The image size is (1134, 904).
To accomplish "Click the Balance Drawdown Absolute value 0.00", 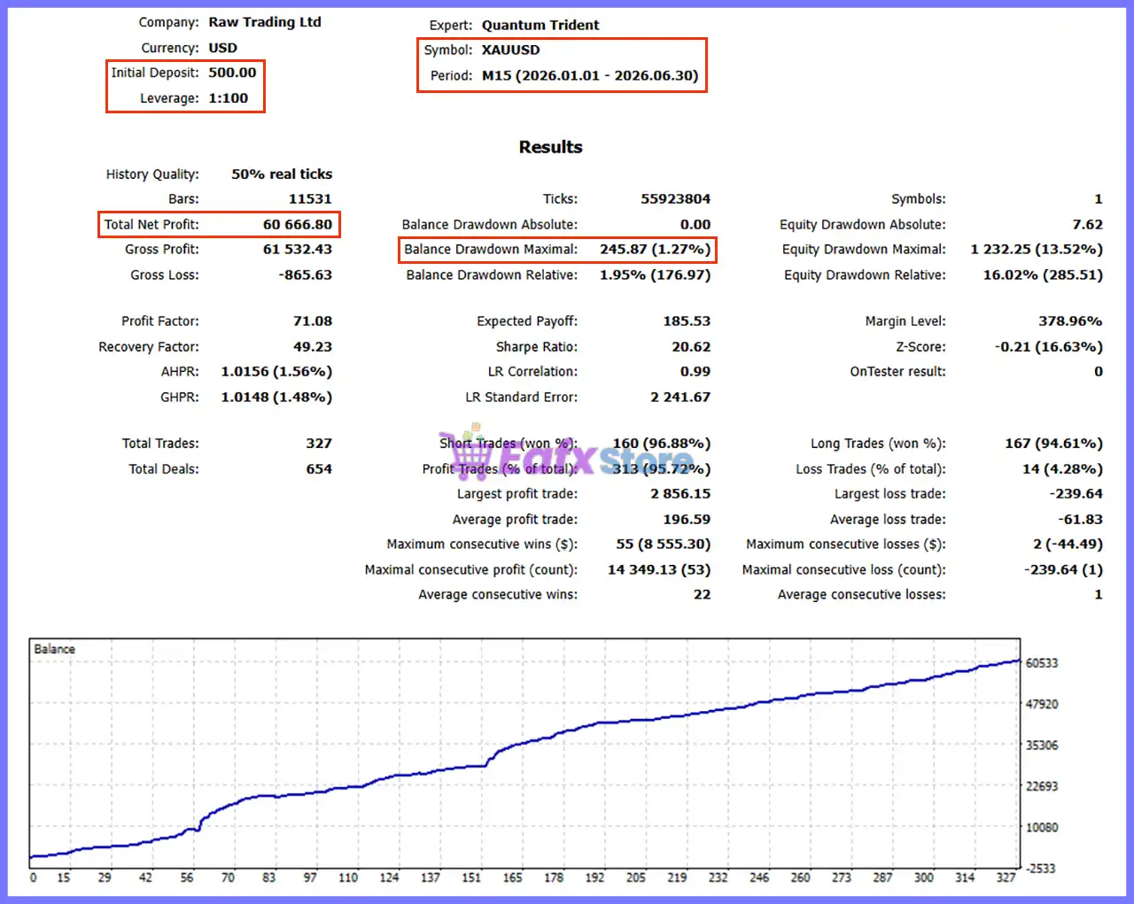I will tap(695, 225).
